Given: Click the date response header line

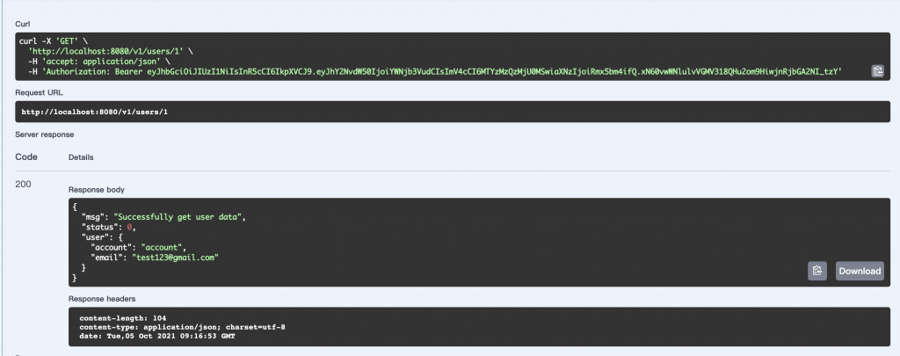Looking at the screenshot, I should (156, 336).
